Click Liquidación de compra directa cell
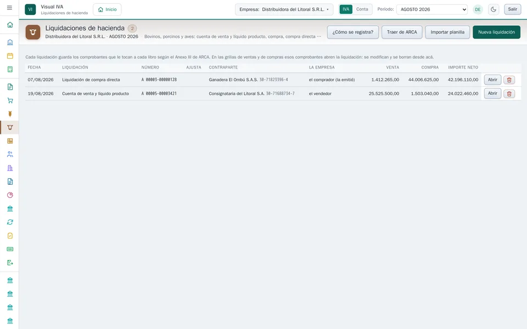Image resolution: width=527 pixels, height=329 pixels. pyautogui.click(x=91, y=80)
